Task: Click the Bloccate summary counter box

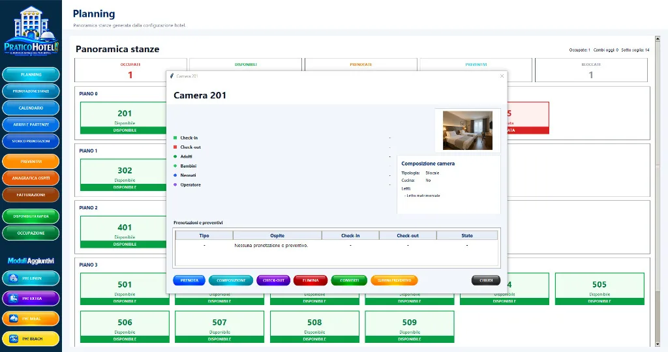Action: [x=591, y=70]
